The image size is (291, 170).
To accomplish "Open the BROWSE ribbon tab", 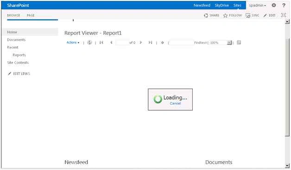I will coord(13,15).
